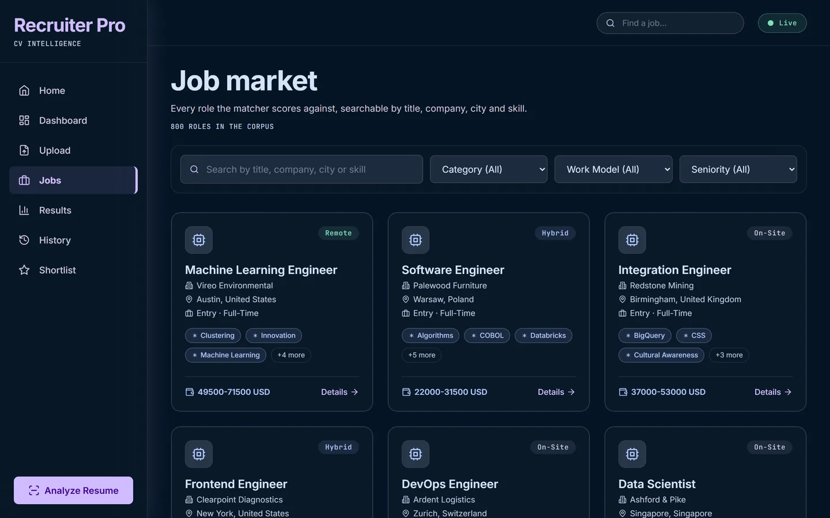Click the chip icon on Data Scientist card
This screenshot has width=830, height=518.
click(632, 454)
